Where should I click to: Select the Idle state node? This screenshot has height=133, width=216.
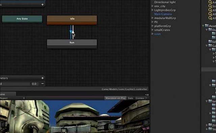click(x=72, y=20)
